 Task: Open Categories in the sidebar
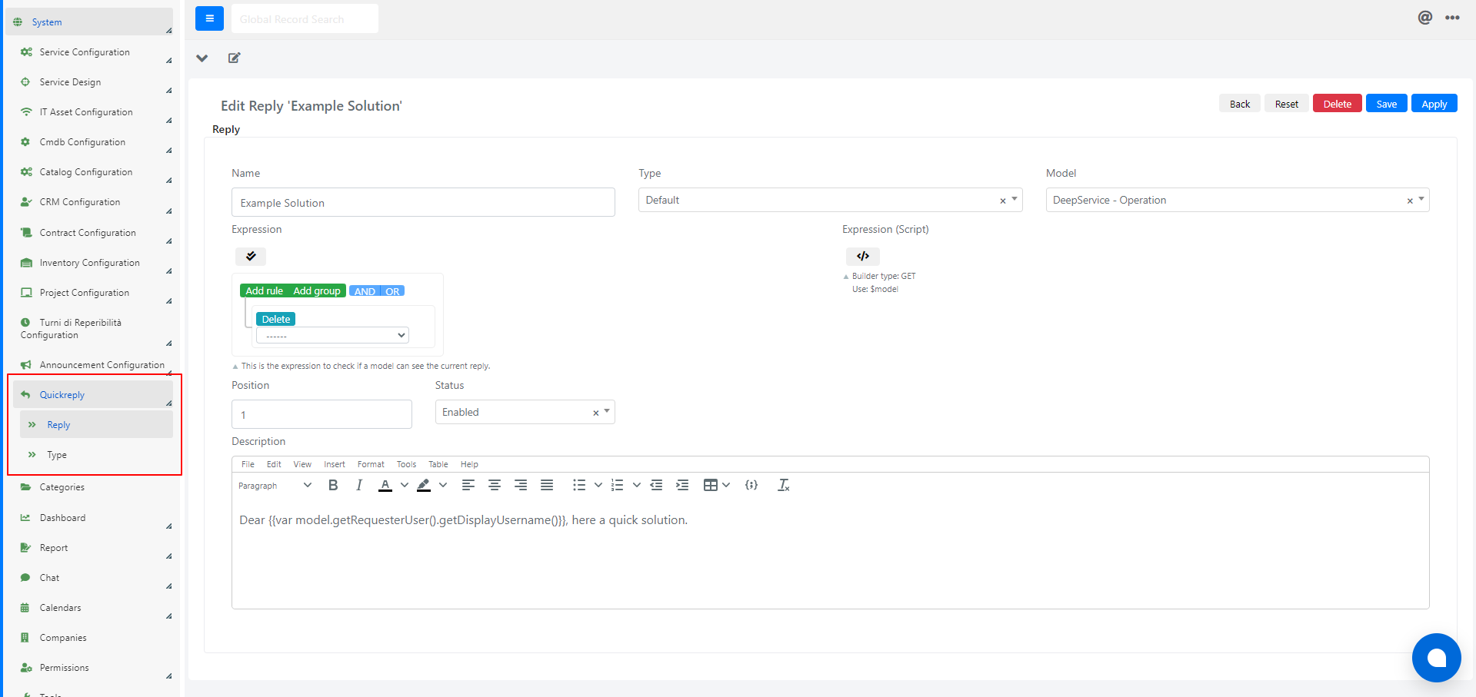tap(93, 487)
